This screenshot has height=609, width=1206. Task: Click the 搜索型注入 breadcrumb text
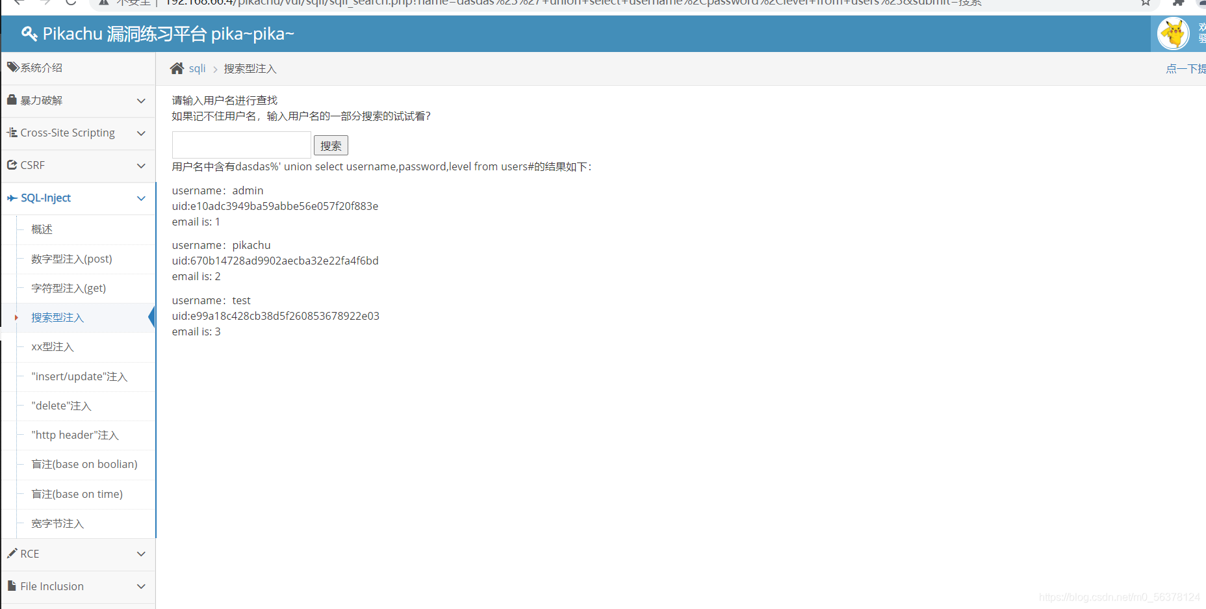[250, 69]
